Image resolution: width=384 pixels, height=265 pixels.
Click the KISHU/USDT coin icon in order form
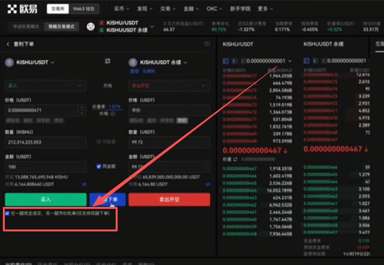9,62
